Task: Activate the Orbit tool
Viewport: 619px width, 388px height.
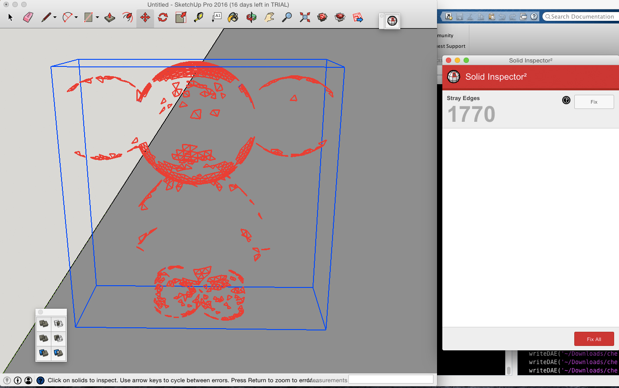Action: pos(251,18)
